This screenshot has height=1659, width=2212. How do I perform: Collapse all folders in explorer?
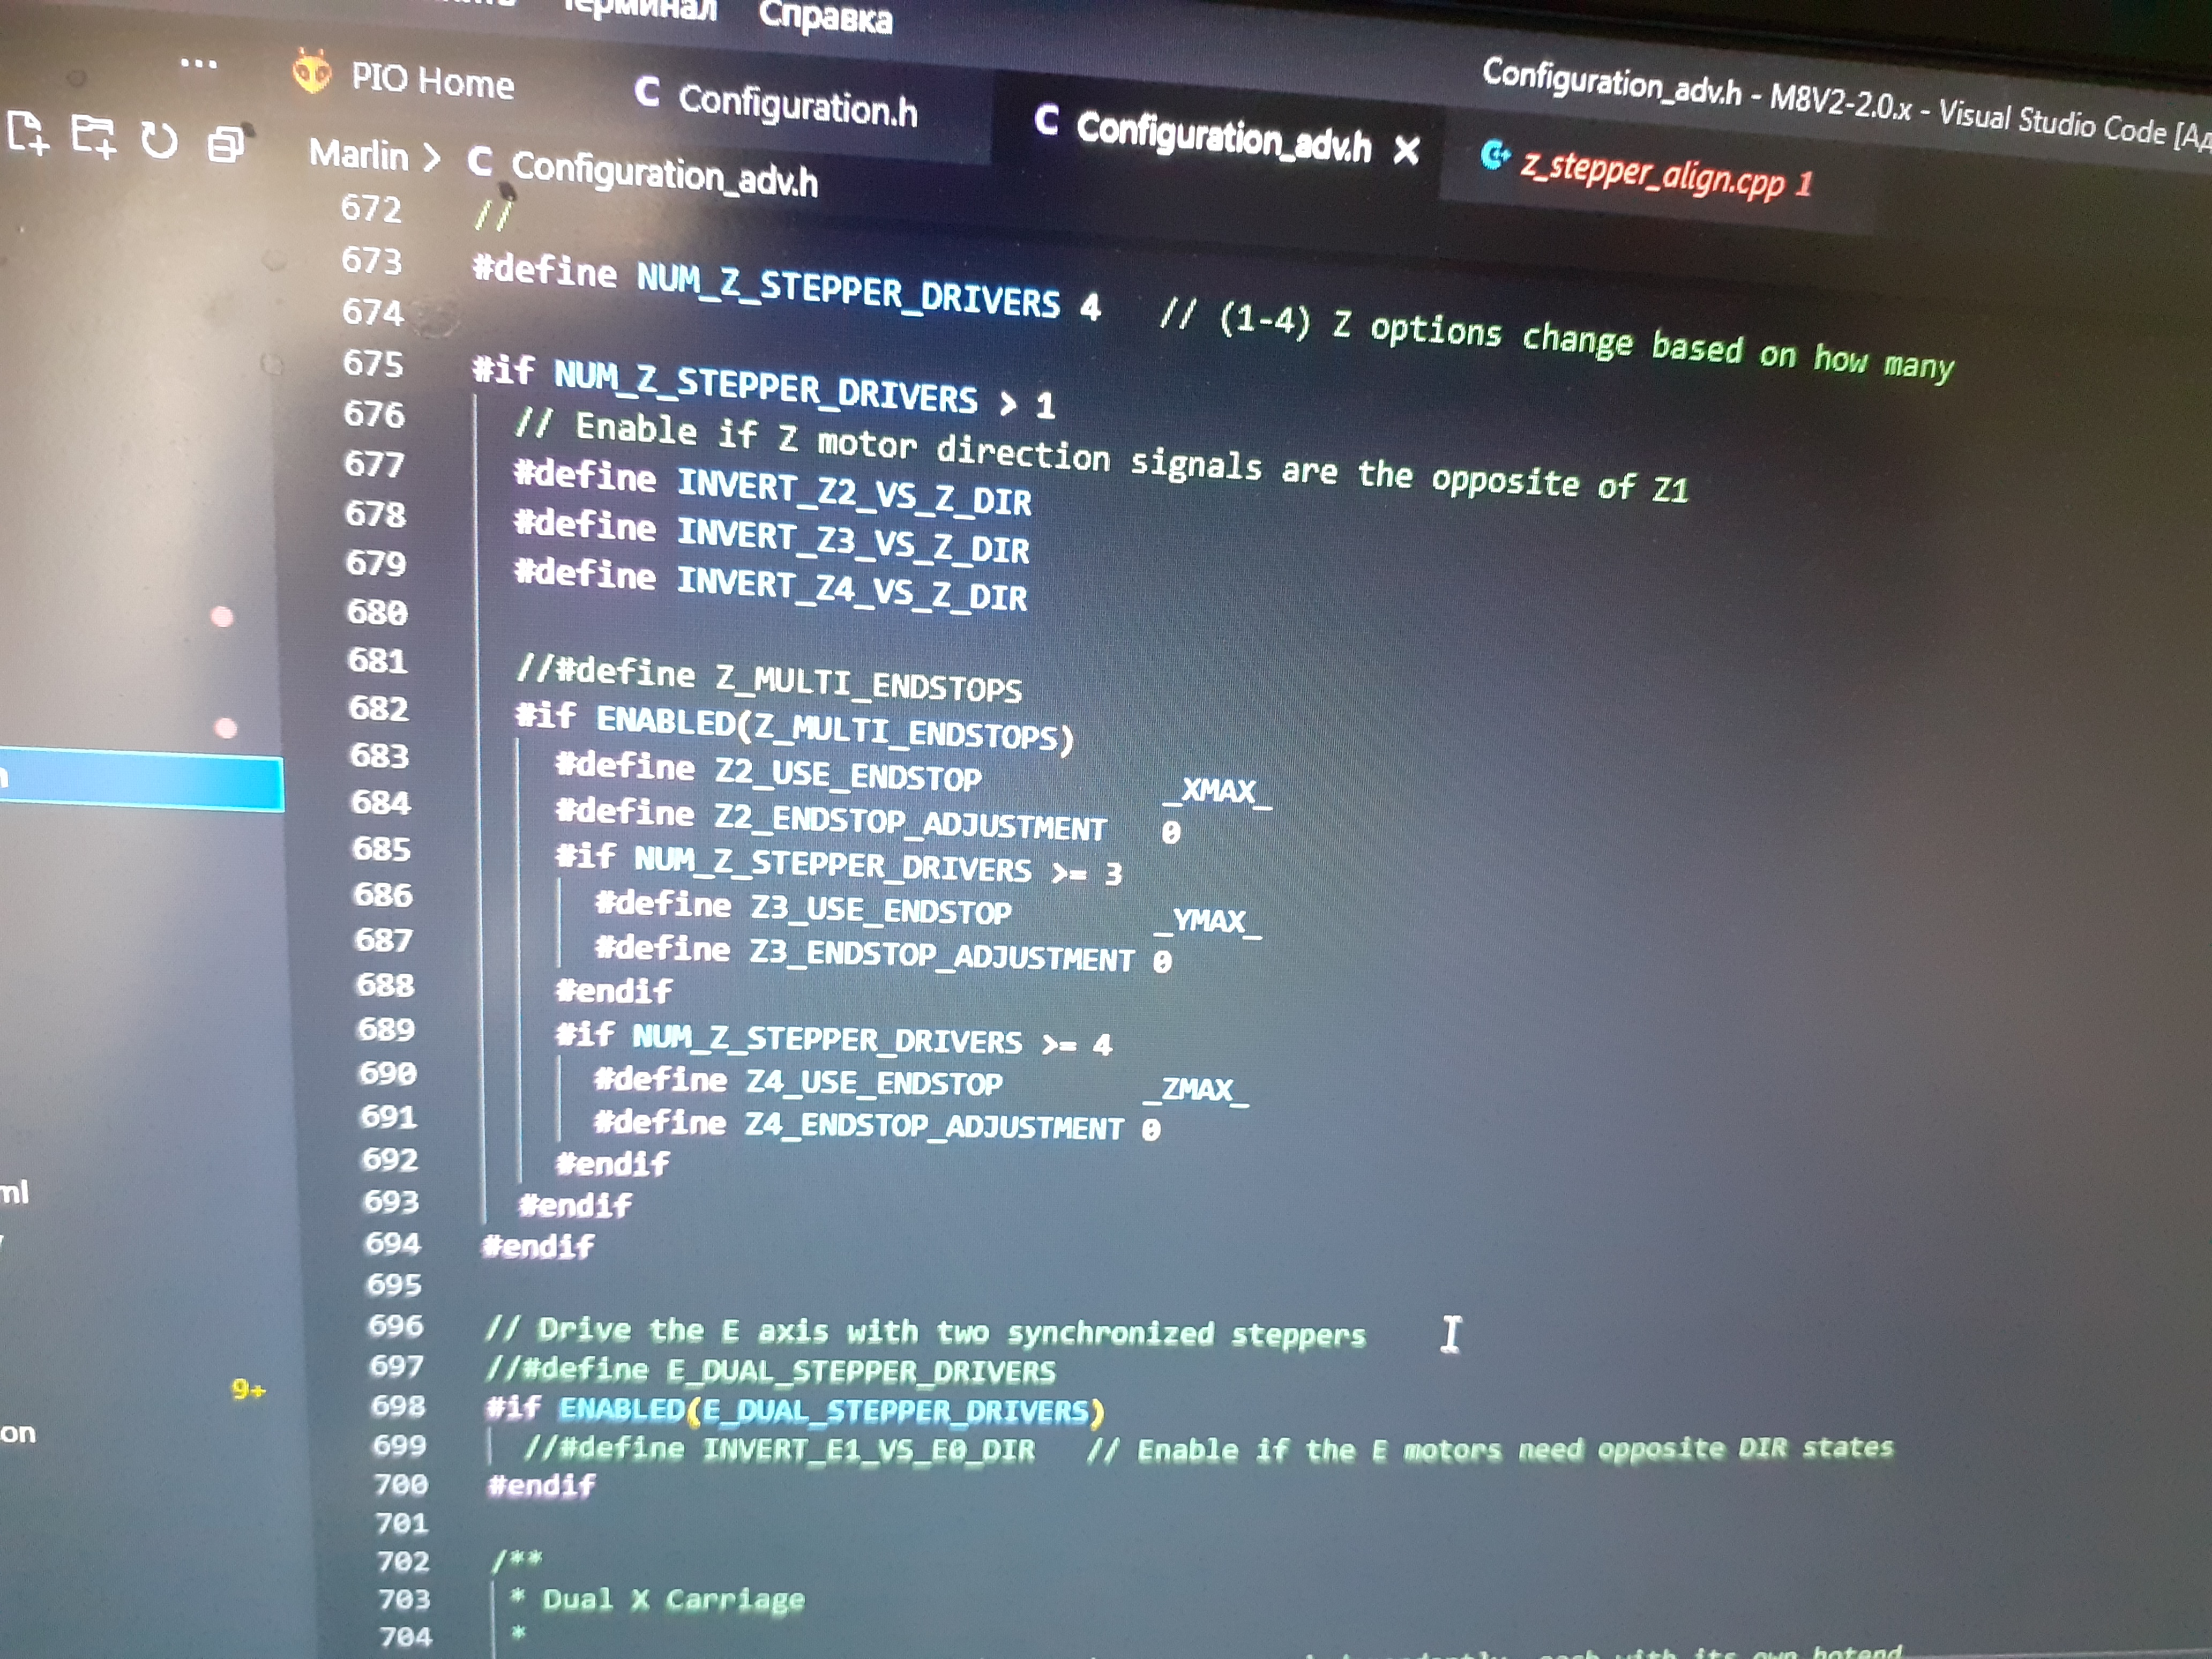click(226, 144)
